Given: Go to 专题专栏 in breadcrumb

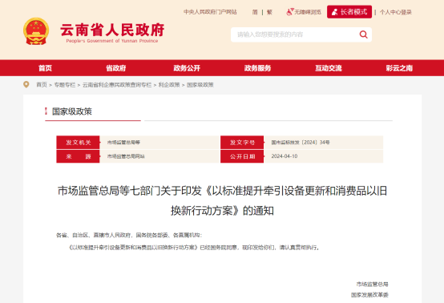Looking at the screenshot, I should [x=65, y=85].
